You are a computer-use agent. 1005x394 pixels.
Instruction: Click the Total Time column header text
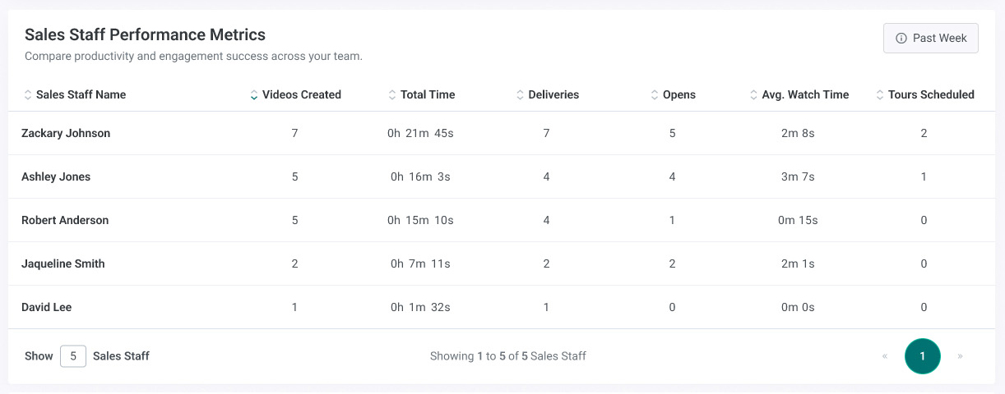tap(428, 95)
